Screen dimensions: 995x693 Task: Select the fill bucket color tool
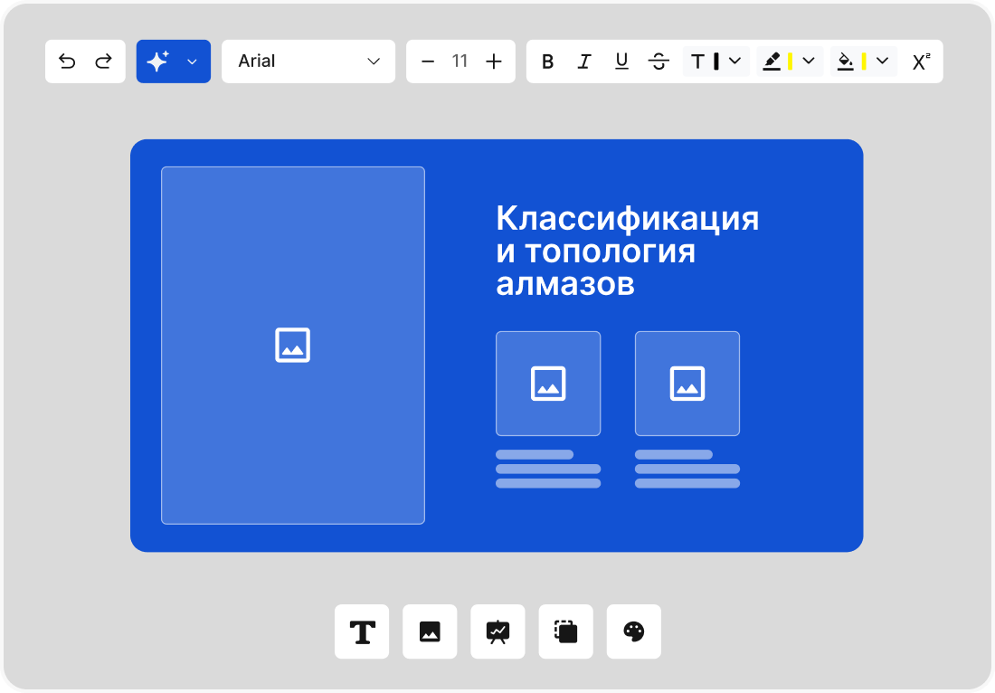point(846,62)
